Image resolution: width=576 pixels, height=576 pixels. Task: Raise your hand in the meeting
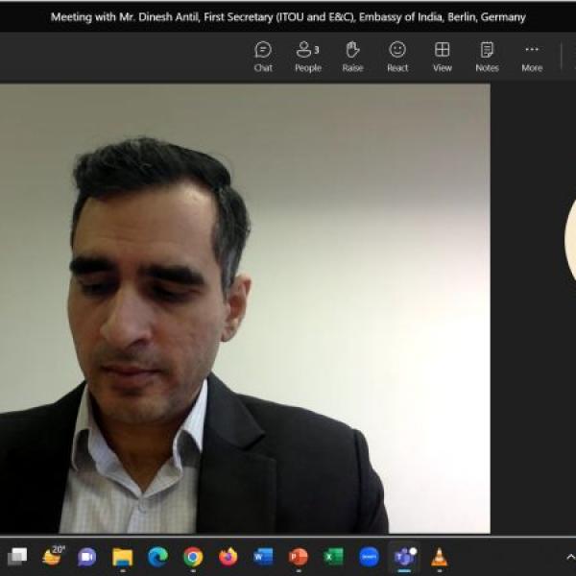352,57
